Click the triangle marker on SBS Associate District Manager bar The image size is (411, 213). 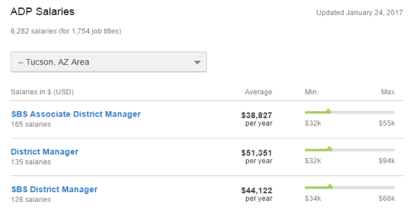click(x=328, y=111)
